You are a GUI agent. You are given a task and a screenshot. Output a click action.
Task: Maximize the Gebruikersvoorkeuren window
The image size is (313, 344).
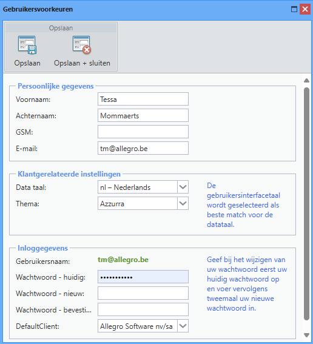coord(294,9)
